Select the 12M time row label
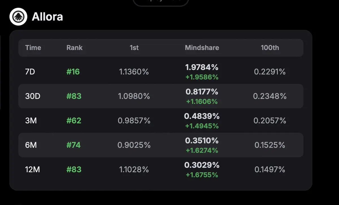The width and height of the screenshot is (339, 205). click(32, 169)
